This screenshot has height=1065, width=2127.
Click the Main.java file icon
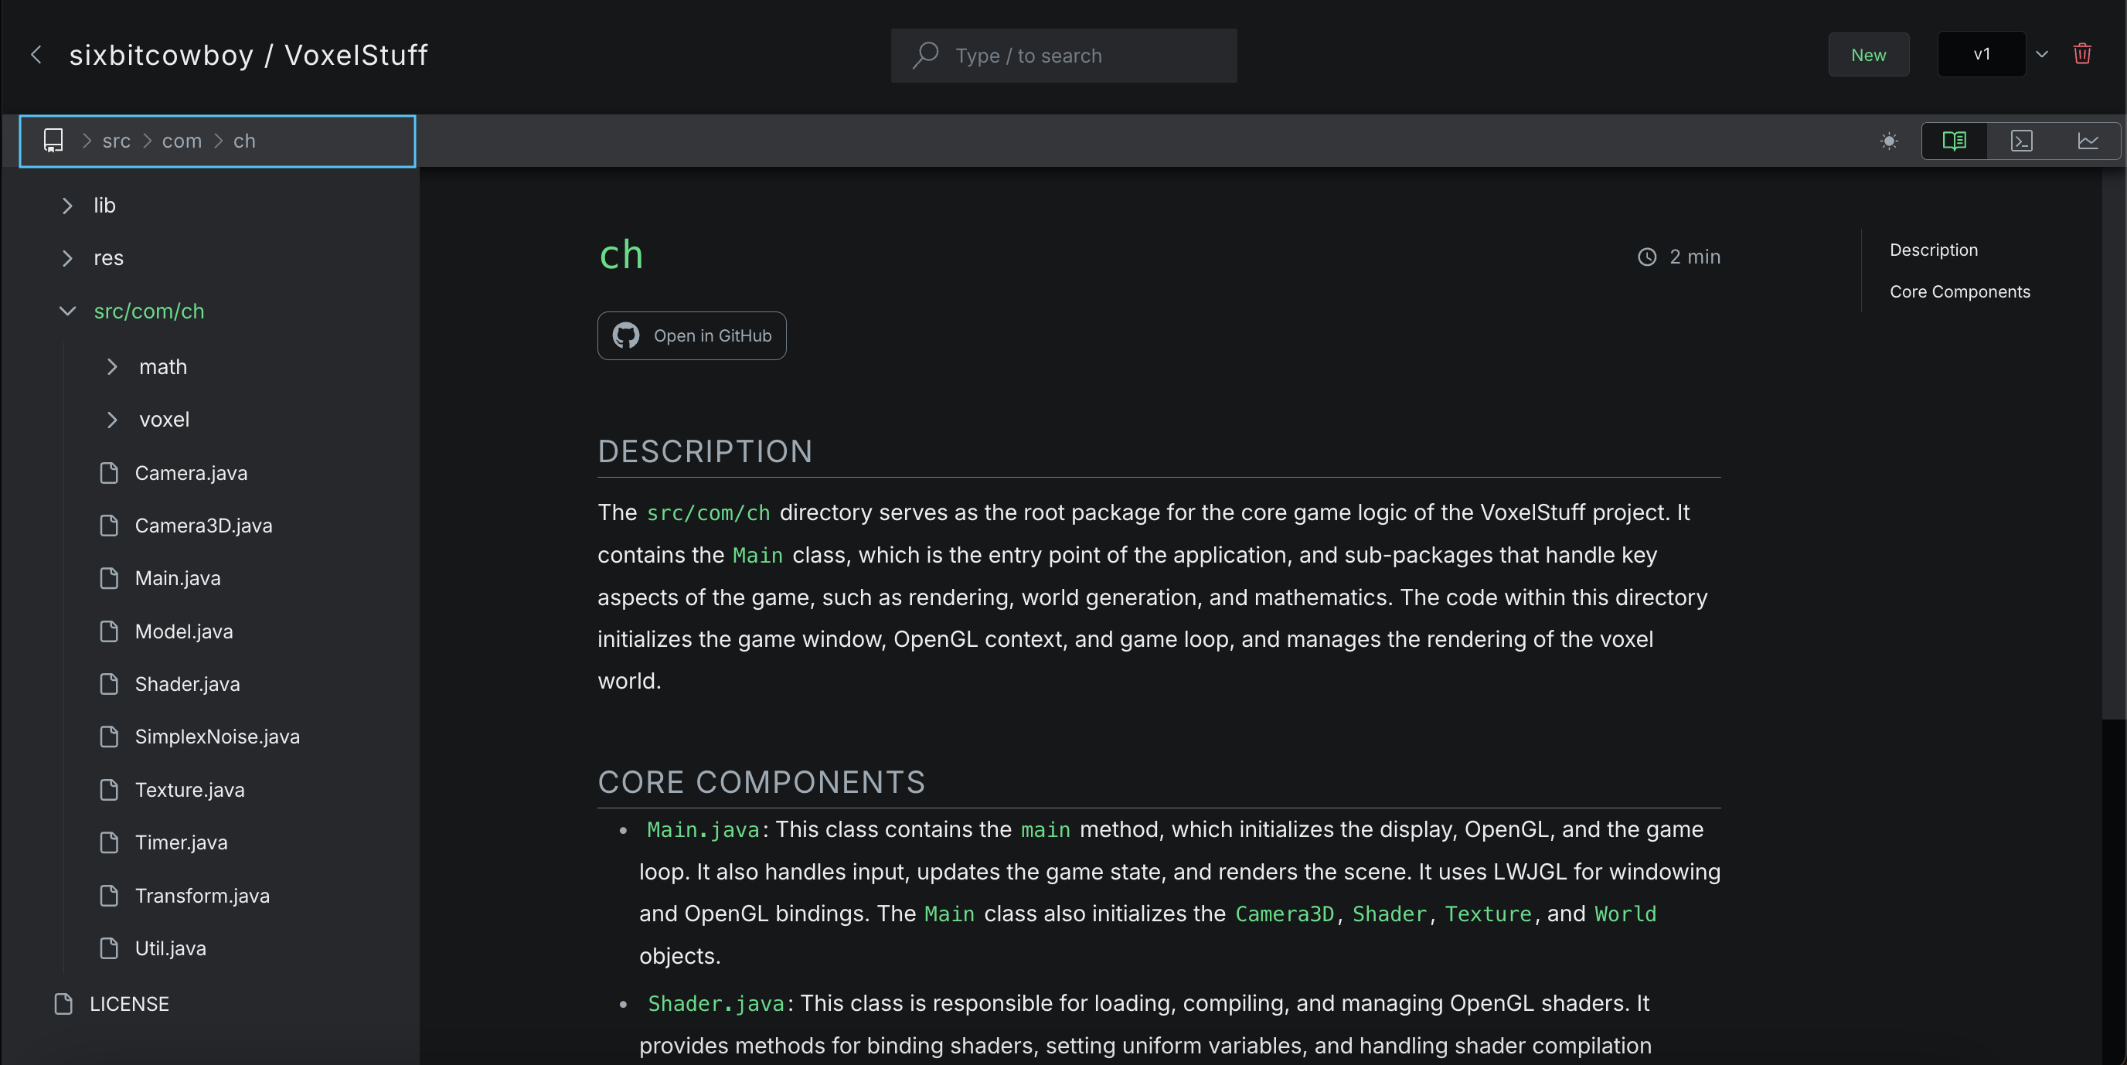(109, 579)
